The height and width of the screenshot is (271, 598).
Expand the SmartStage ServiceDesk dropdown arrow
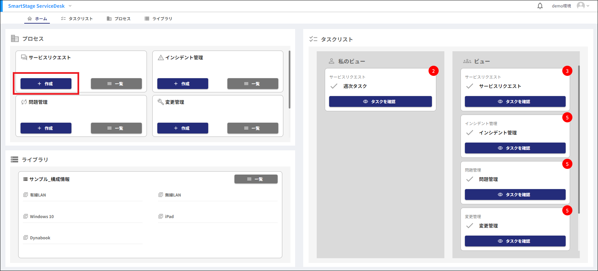click(70, 6)
